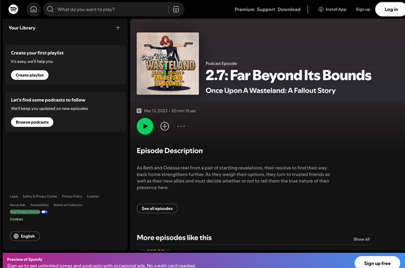Click Preview of Spotify banner text
The height and width of the screenshot is (268, 405).
click(24, 259)
